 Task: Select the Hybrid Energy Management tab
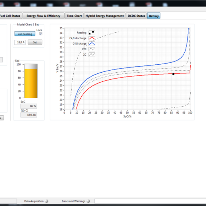point(105,16)
